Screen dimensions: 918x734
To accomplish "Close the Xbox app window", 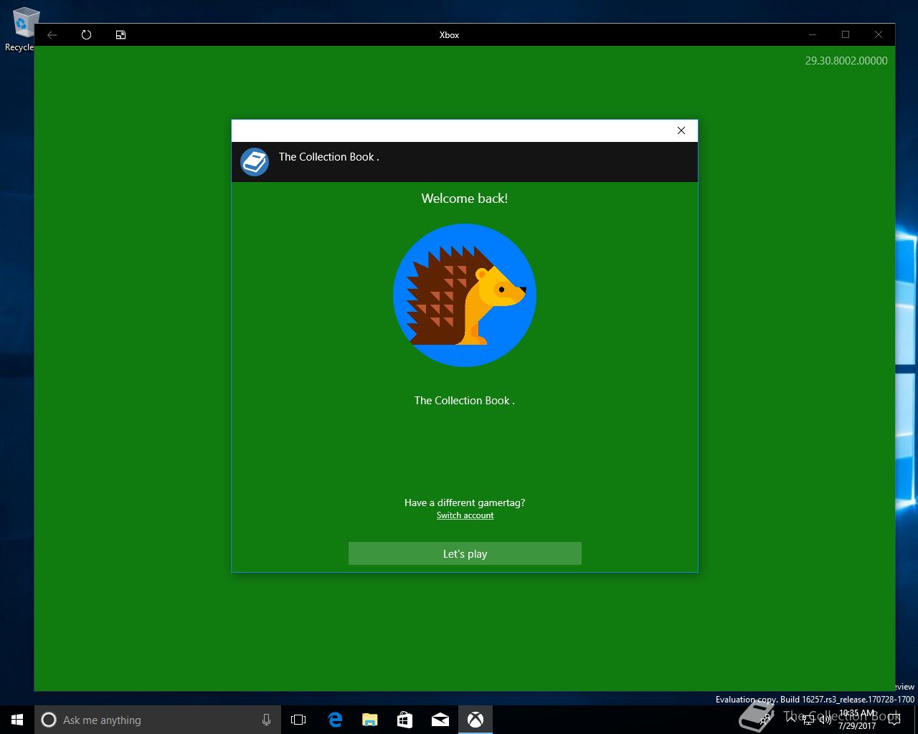I will pyautogui.click(x=879, y=34).
